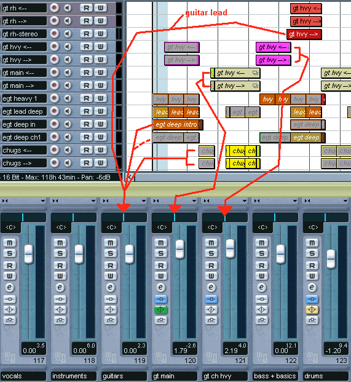Screen dimensions: 351x382
Task: Click the gt ch hvy channel name field
Action: click(x=225, y=376)
